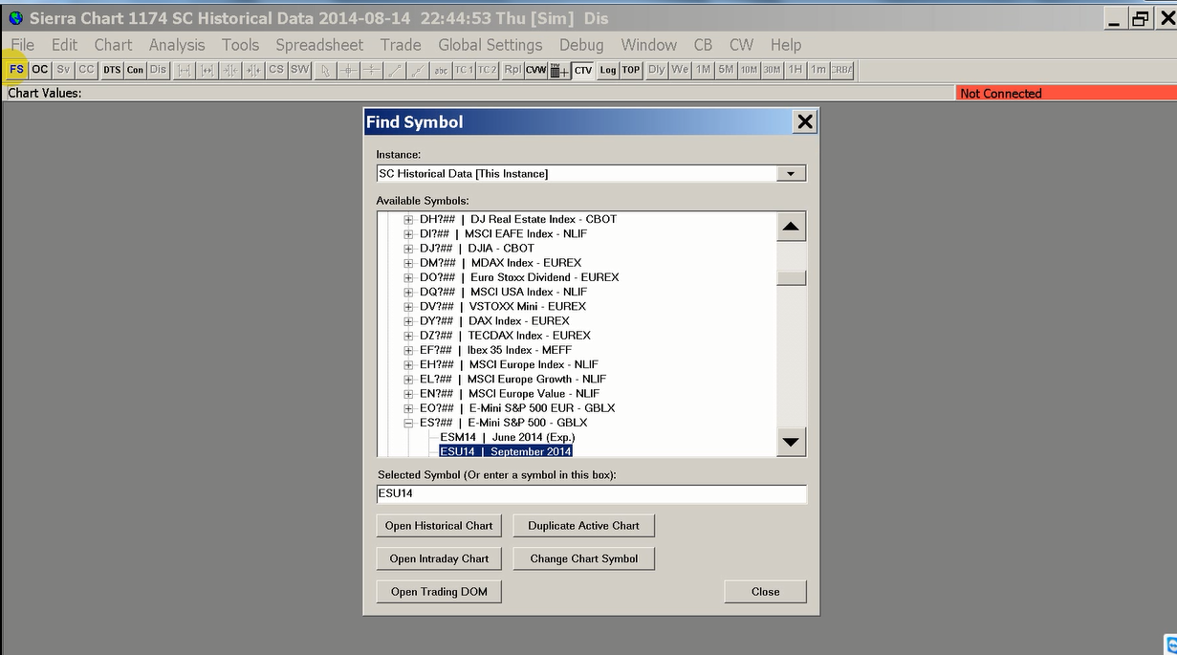Click the CVW toolbar button

535,70
